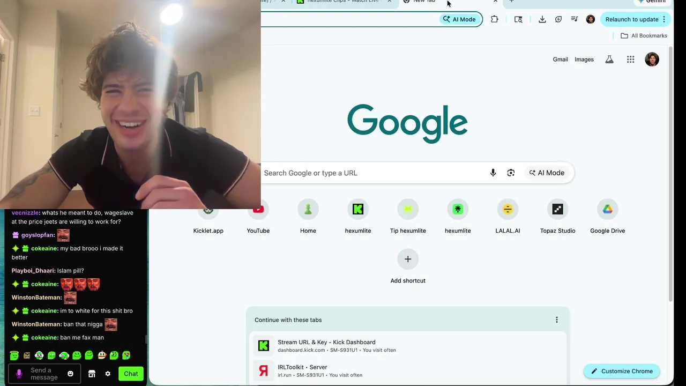This screenshot has height=386, width=686.
Task: Switch to hexumlite Clips tab
Action: pyautogui.click(x=343, y=2)
